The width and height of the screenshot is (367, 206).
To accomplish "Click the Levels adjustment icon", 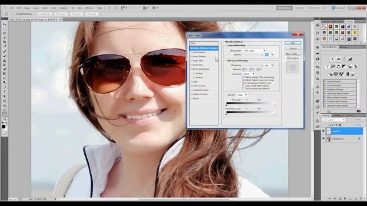I will click(338, 59).
